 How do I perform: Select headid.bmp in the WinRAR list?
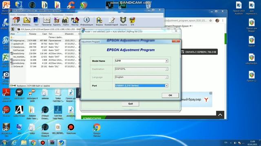[x=45, y=54]
